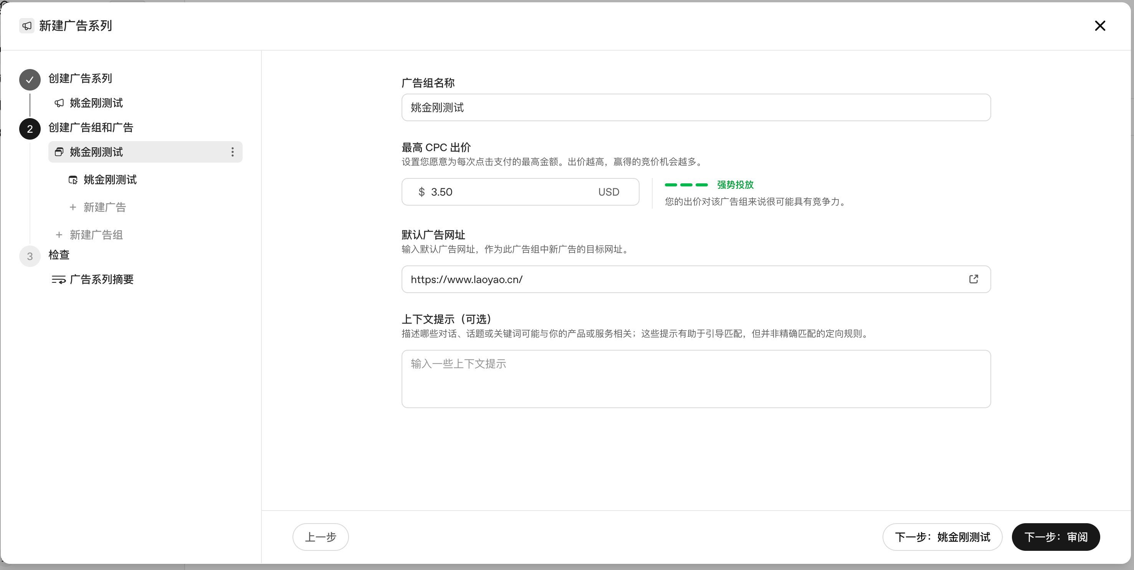
Task: Click the green bid strength indicator bars
Action: (686, 185)
